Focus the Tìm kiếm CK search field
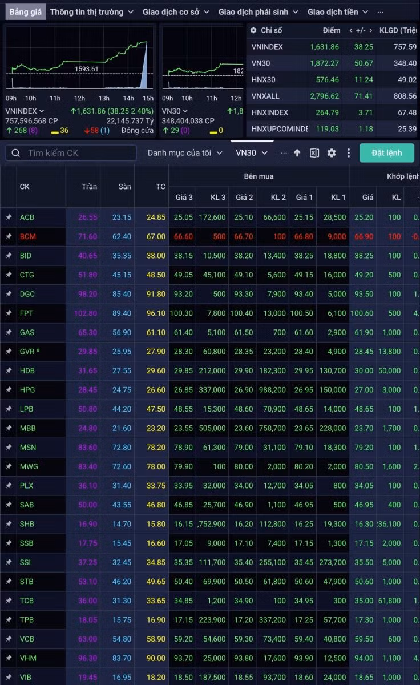 click(x=71, y=153)
